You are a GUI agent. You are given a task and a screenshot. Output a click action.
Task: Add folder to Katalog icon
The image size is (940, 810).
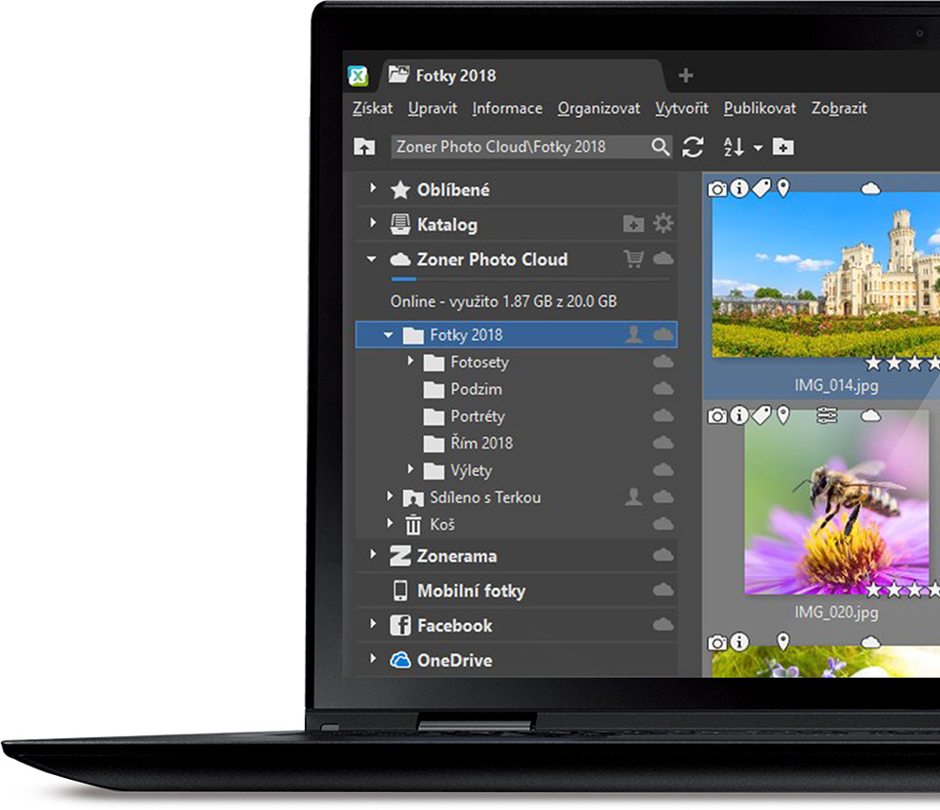(633, 224)
